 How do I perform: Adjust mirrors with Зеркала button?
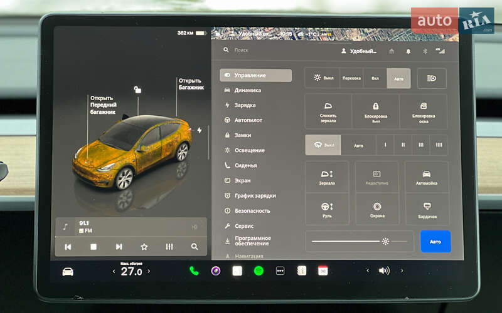click(327, 177)
